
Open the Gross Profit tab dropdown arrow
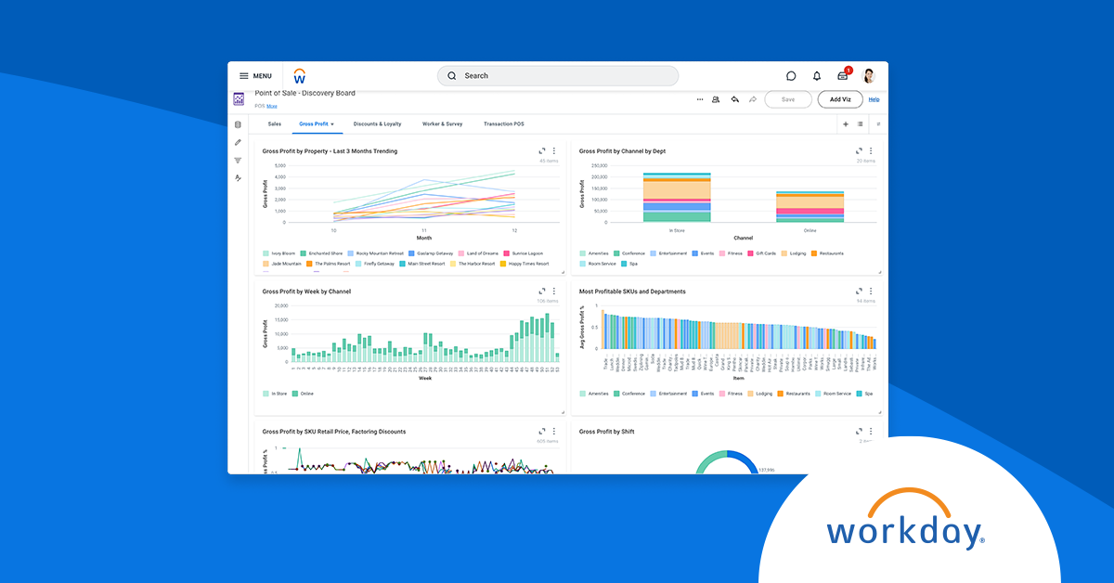333,123
